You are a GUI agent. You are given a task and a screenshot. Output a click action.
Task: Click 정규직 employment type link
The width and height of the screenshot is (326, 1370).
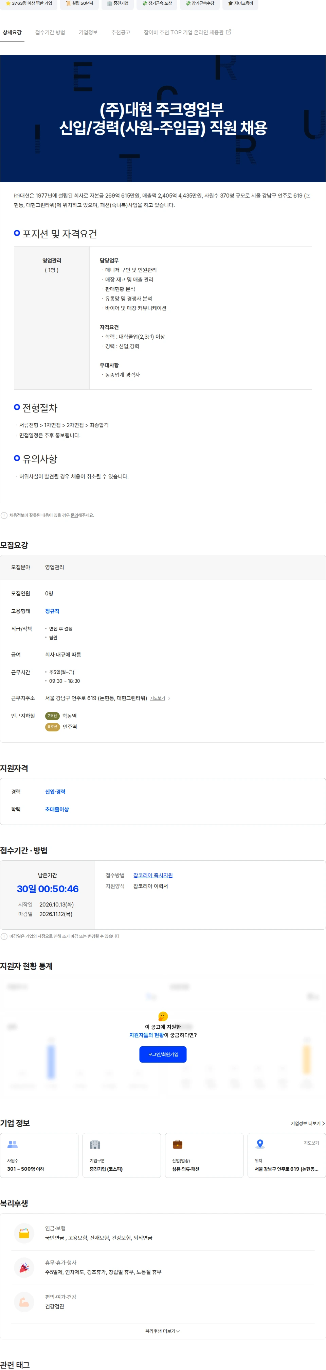pyautogui.click(x=52, y=611)
